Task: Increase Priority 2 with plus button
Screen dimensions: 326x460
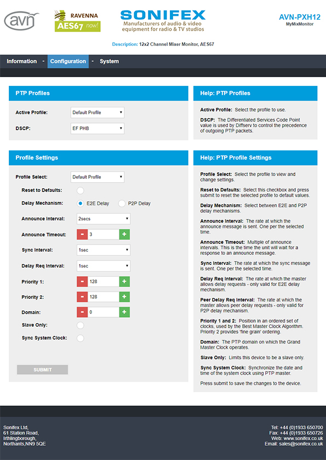Action: pos(124,296)
